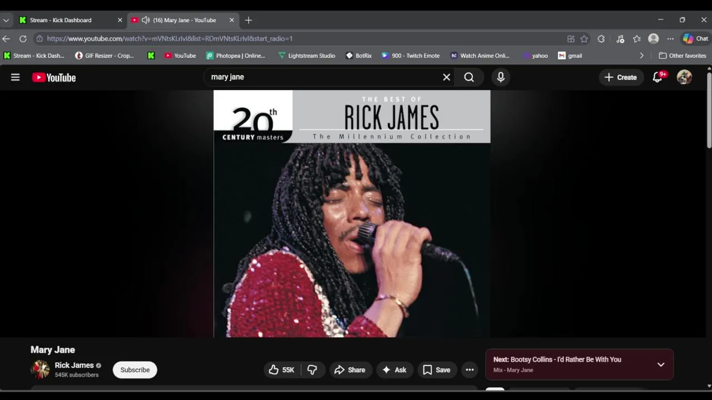Open the Rick James channel avatar

click(x=40, y=369)
